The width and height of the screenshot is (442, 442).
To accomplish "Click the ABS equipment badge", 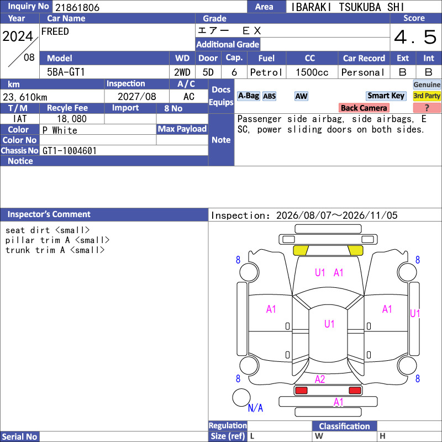I will 269,96.
